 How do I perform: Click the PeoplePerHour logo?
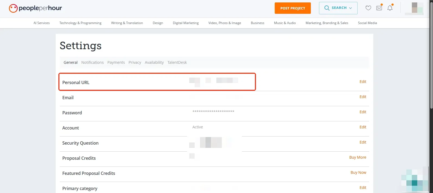(x=35, y=8)
